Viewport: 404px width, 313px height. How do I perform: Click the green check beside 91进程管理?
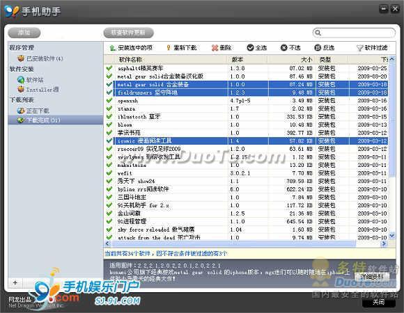click(109, 221)
